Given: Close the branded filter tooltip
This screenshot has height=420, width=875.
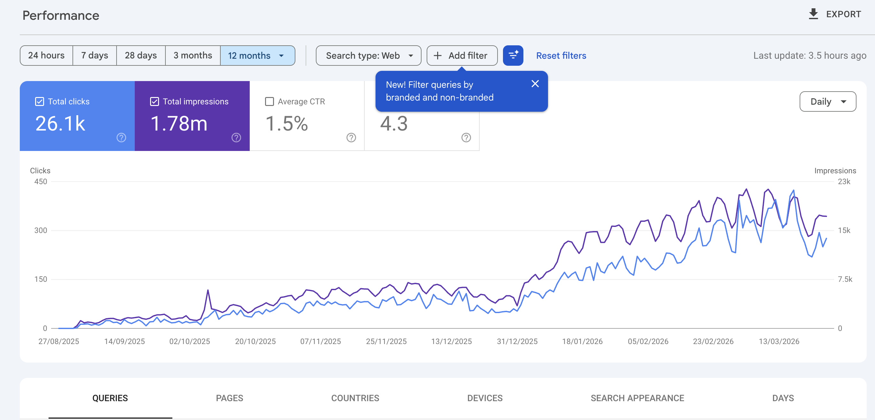Looking at the screenshot, I should coord(535,84).
